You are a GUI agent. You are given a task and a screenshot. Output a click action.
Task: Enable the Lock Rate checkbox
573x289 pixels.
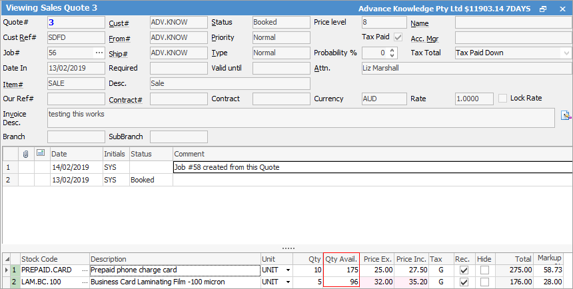(x=503, y=98)
